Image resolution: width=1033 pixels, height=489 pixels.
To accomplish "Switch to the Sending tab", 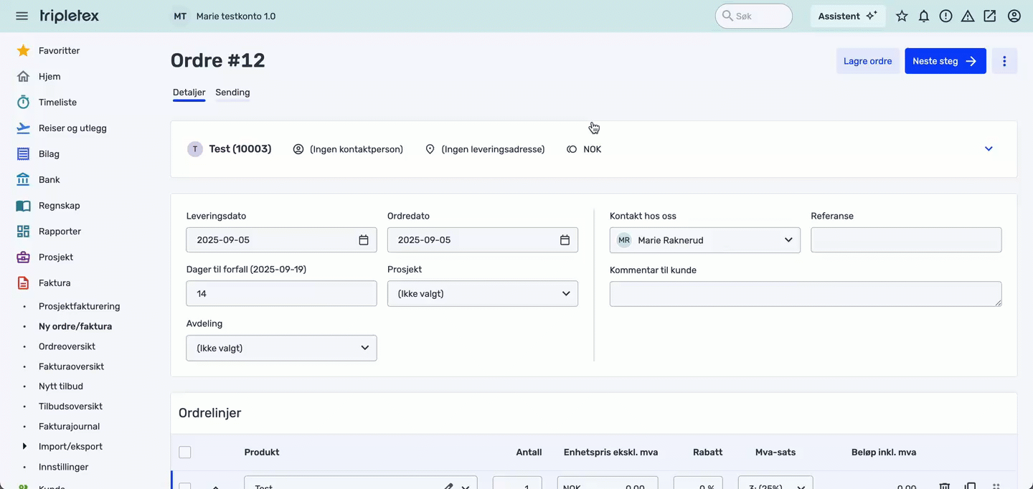I will 232,92.
